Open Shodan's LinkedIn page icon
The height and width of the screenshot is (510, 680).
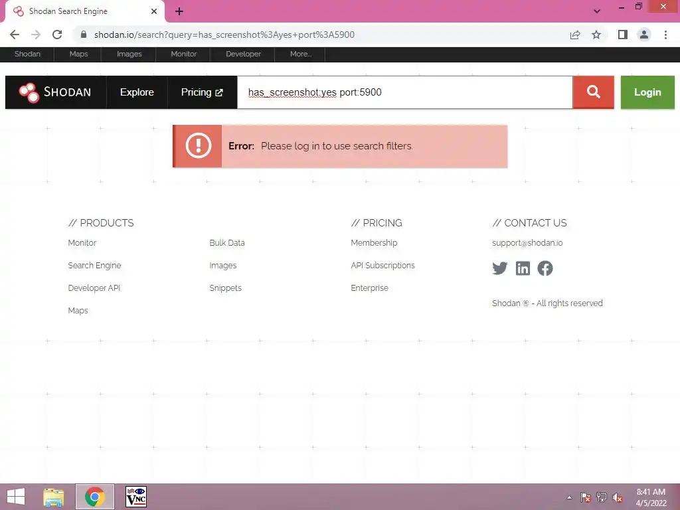click(523, 268)
